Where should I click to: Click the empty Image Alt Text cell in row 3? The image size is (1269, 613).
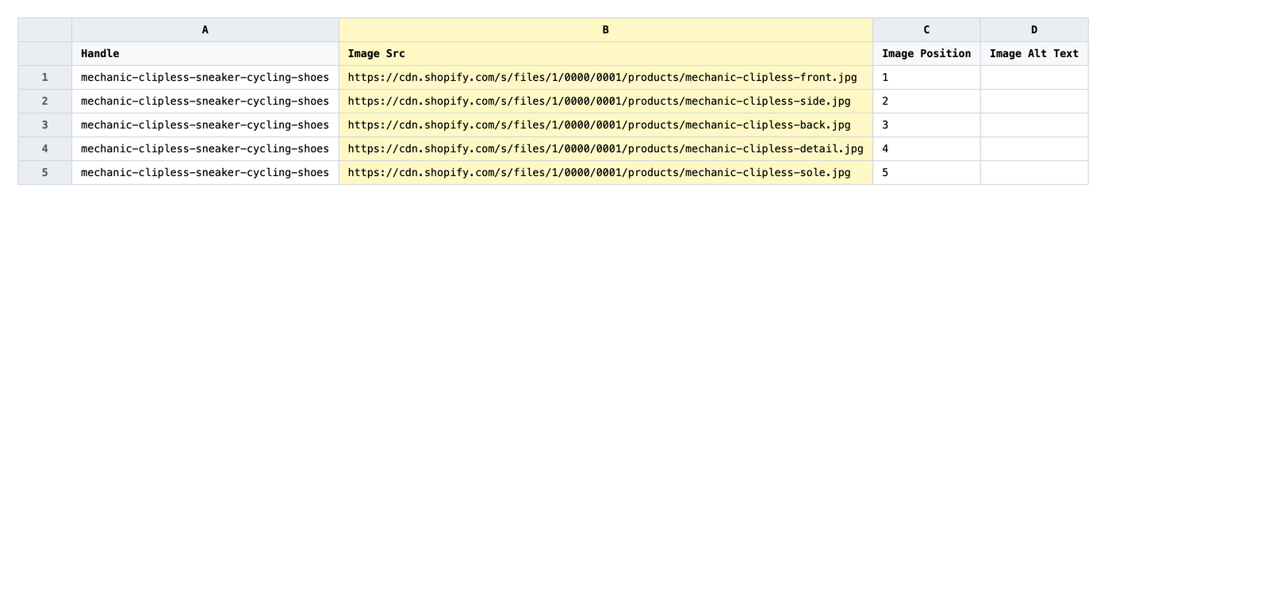tap(1034, 125)
